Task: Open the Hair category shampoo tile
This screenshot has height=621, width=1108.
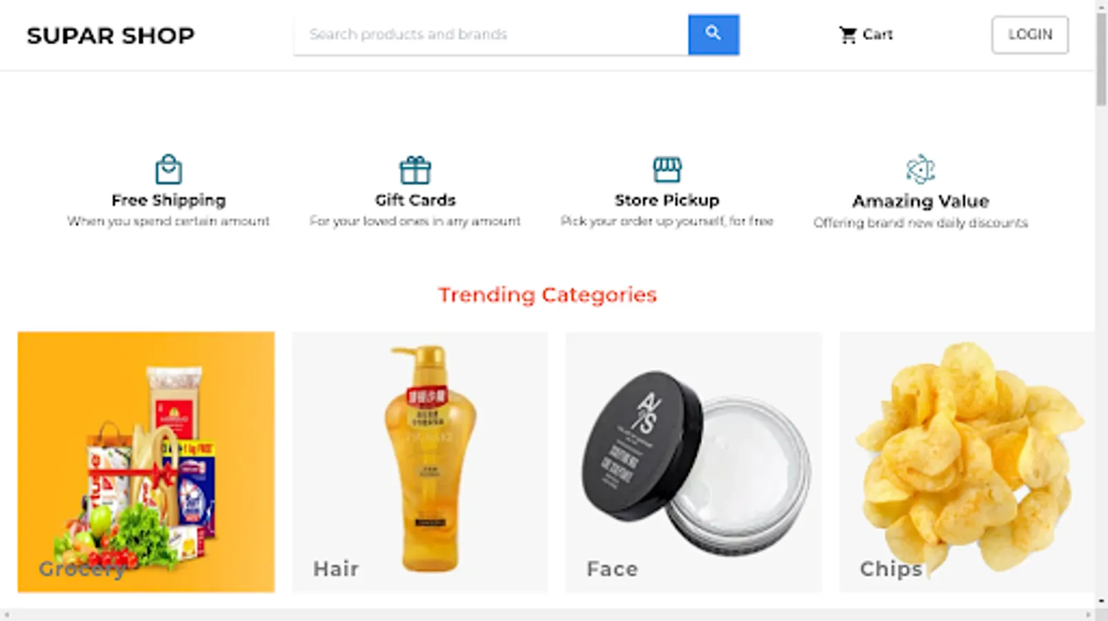Action: 420,462
